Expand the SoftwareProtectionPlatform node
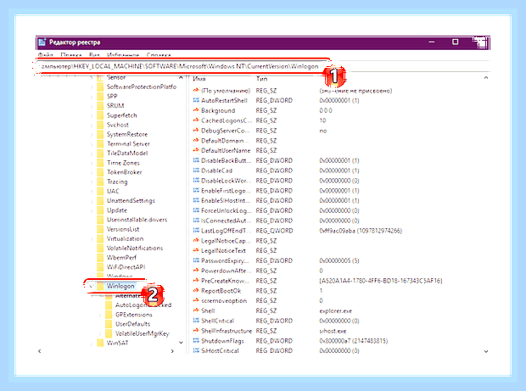Viewport: 526px width, 391px height. click(x=92, y=87)
